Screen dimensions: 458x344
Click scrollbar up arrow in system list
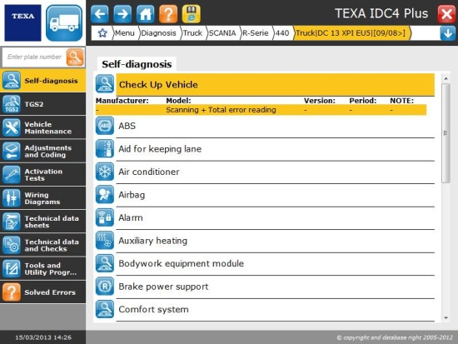(446, 78)
